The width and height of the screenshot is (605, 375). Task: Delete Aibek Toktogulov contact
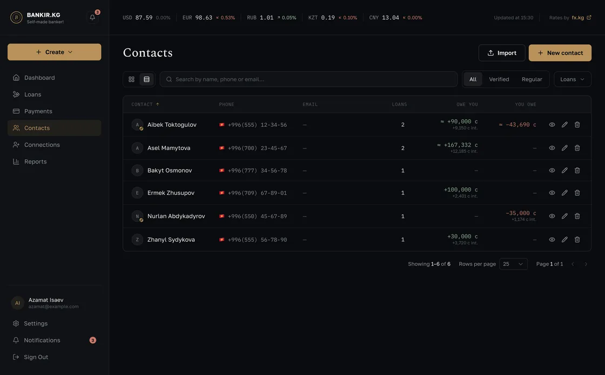577,125
